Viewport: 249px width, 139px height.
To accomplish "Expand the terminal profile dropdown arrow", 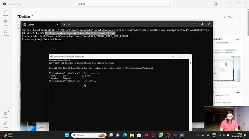I will (69, 25).
